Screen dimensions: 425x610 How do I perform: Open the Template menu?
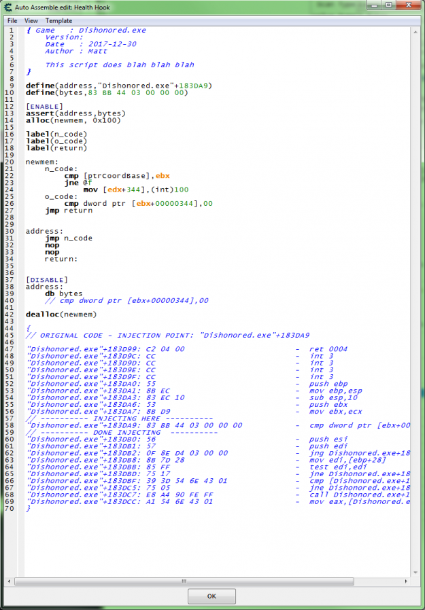click(58, 21)
